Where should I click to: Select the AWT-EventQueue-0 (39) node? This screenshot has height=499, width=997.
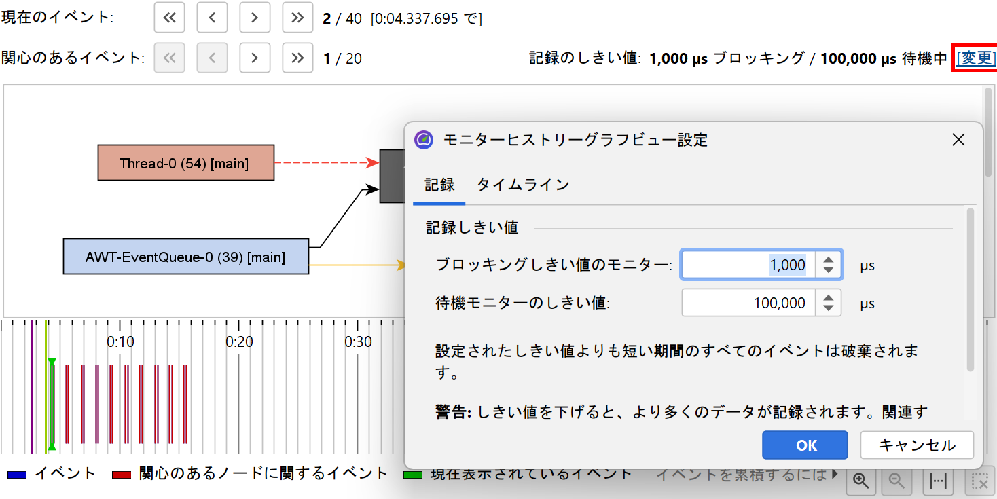pos(185,257)
